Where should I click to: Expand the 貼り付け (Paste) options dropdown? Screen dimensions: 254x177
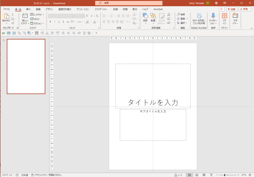(x=7, y=23)
